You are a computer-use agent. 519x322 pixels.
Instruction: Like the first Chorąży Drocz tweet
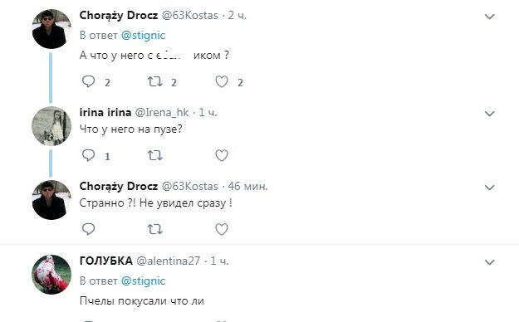tap(222, 81)
